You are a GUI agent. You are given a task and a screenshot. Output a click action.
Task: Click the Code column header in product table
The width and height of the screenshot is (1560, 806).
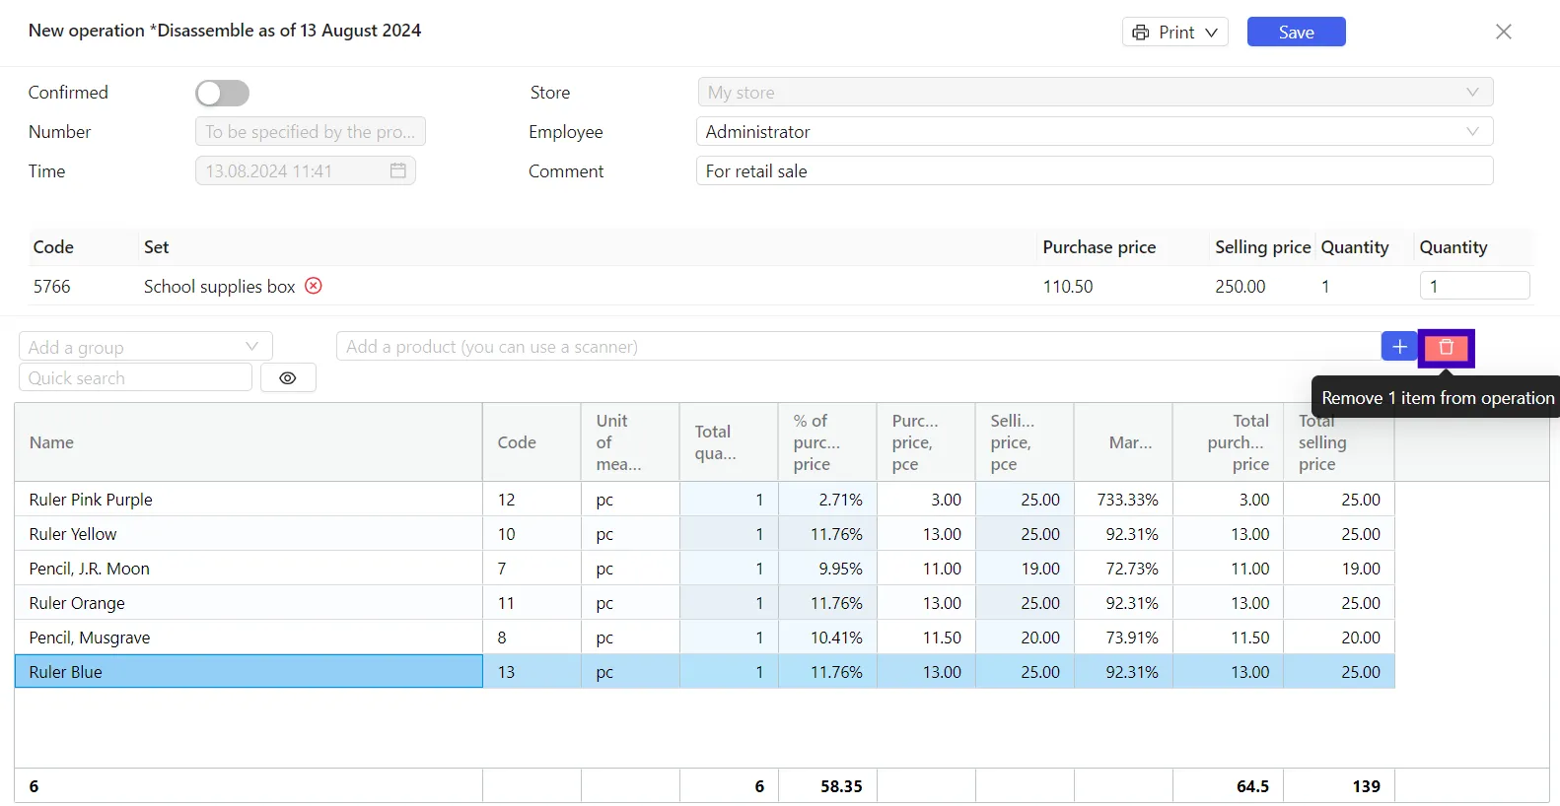click(532, 442)
